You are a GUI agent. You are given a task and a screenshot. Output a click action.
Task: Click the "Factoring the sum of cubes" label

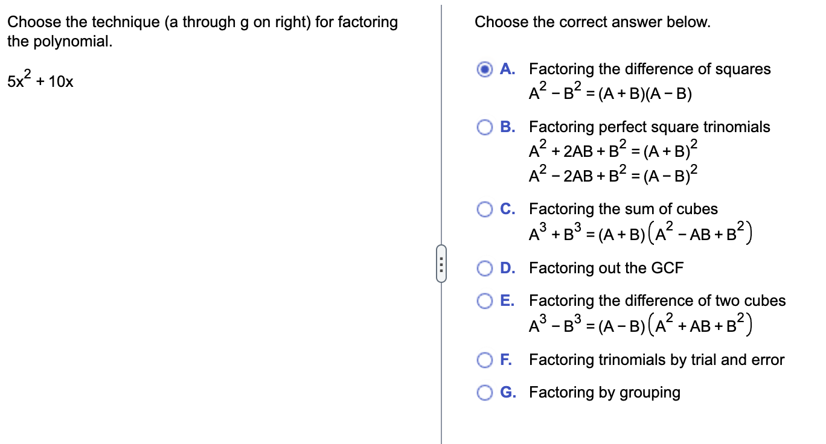click(x=623, y=209)
